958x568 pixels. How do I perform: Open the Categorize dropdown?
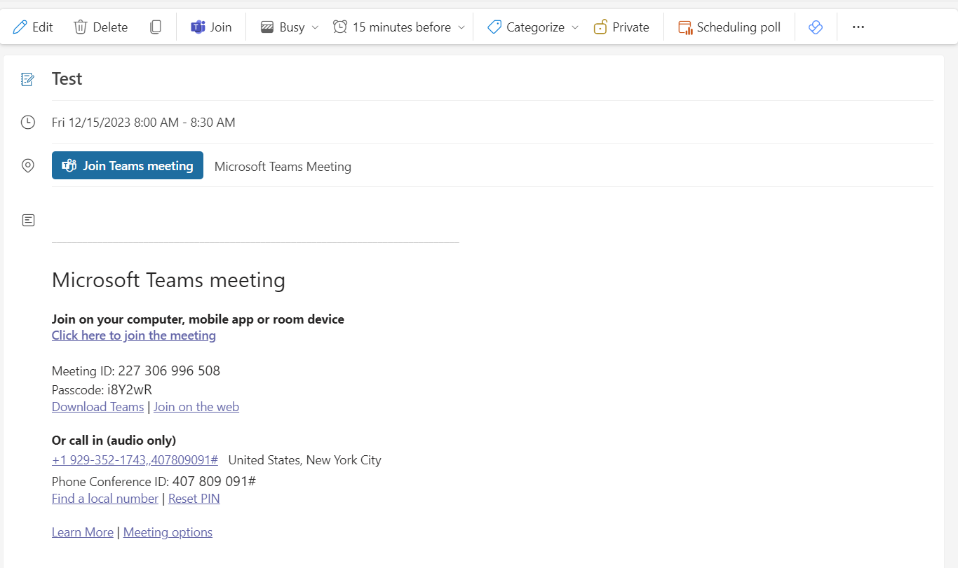coord(533,27)
